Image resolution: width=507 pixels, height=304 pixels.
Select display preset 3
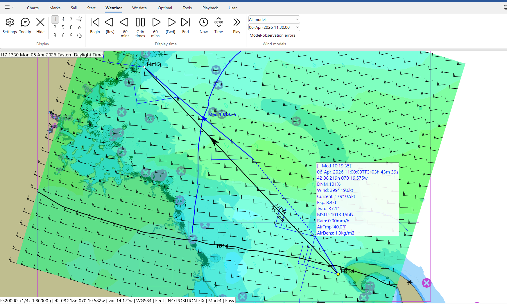[x=55, y=35]
